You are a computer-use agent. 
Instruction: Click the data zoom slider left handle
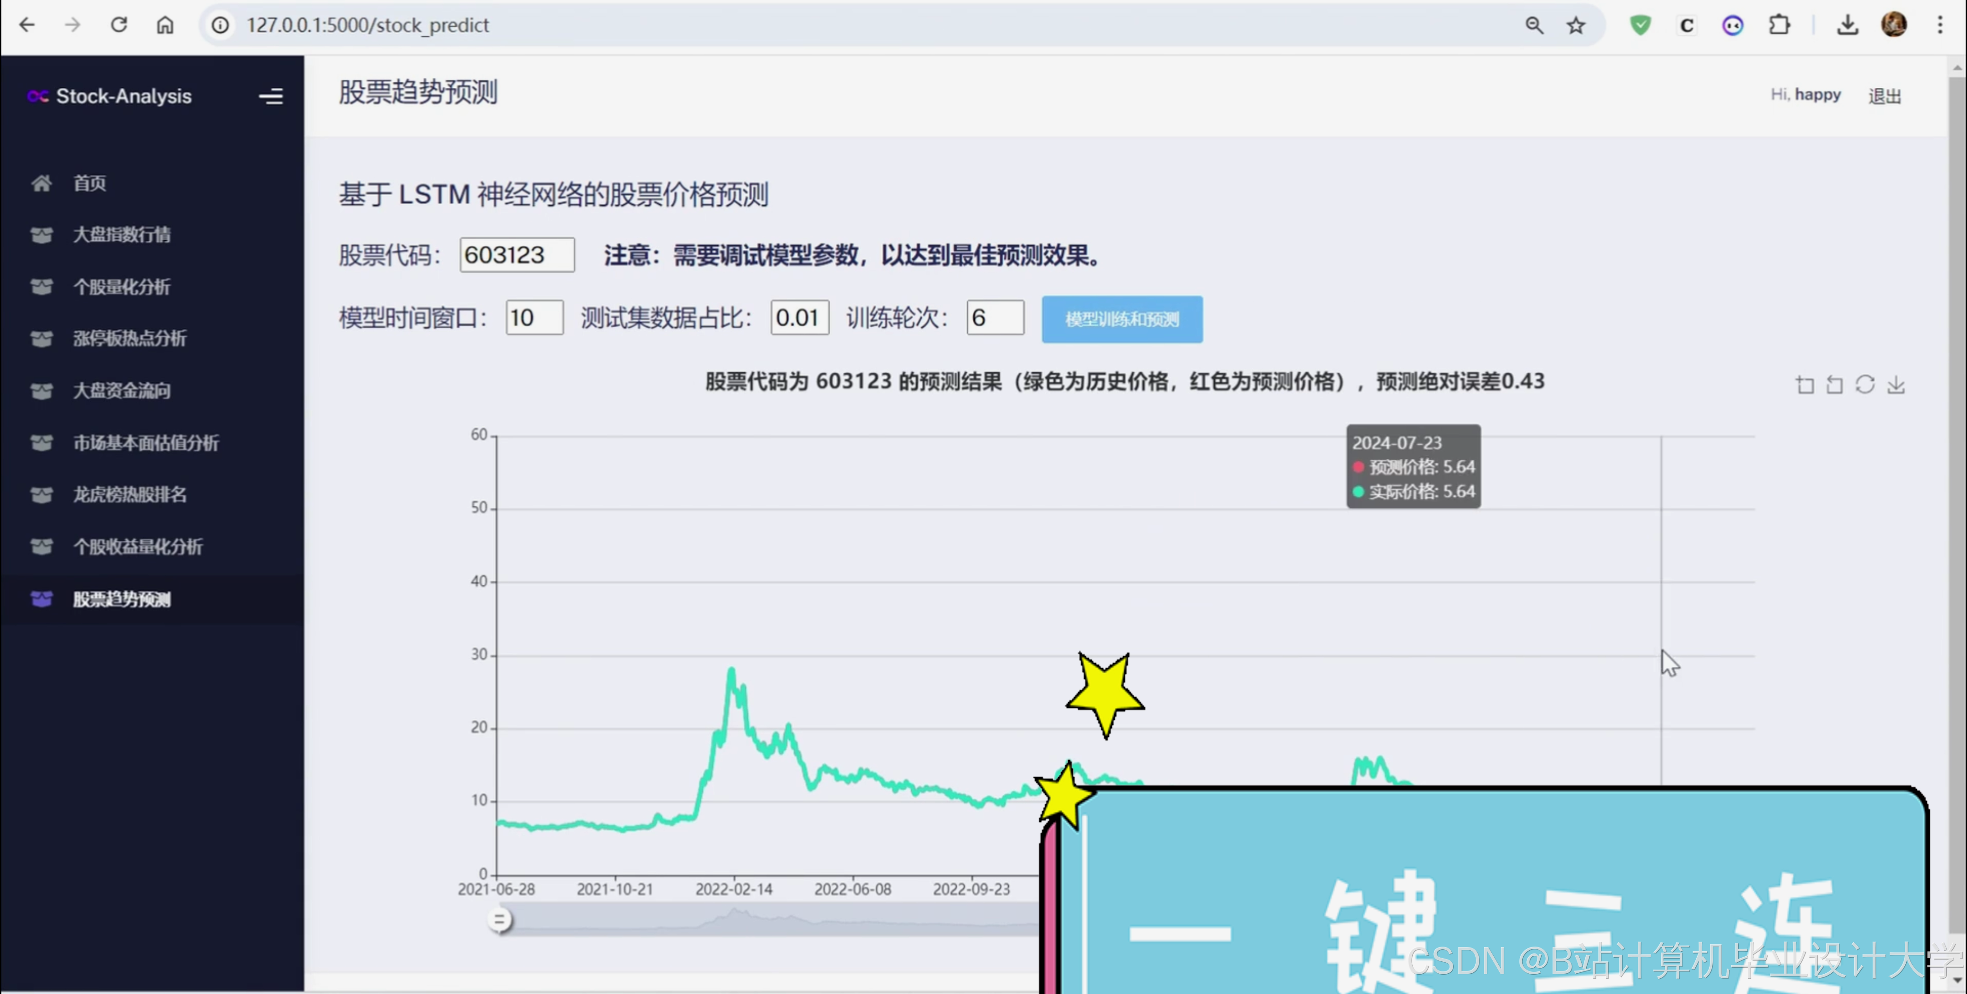(x=500, y=920)
